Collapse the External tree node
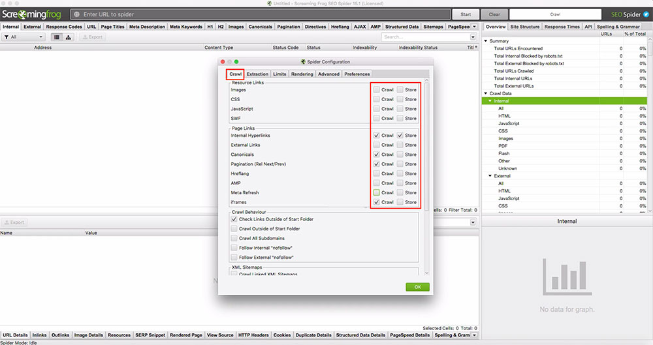This screenshot has width=653, height=345. point(490,175)
